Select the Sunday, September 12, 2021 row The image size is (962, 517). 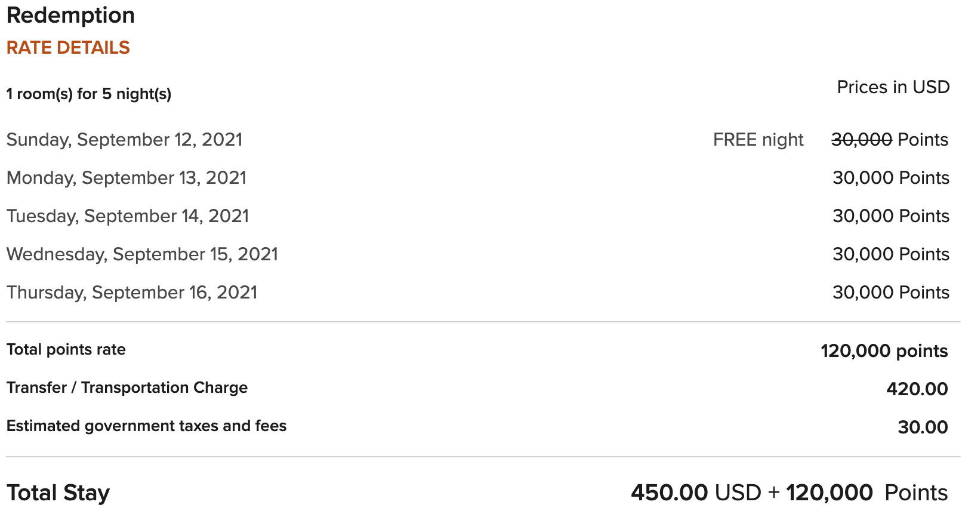click(x=477, y=140)
